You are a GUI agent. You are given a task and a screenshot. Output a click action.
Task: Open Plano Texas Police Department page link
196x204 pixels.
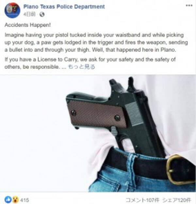tap(64, 7)
